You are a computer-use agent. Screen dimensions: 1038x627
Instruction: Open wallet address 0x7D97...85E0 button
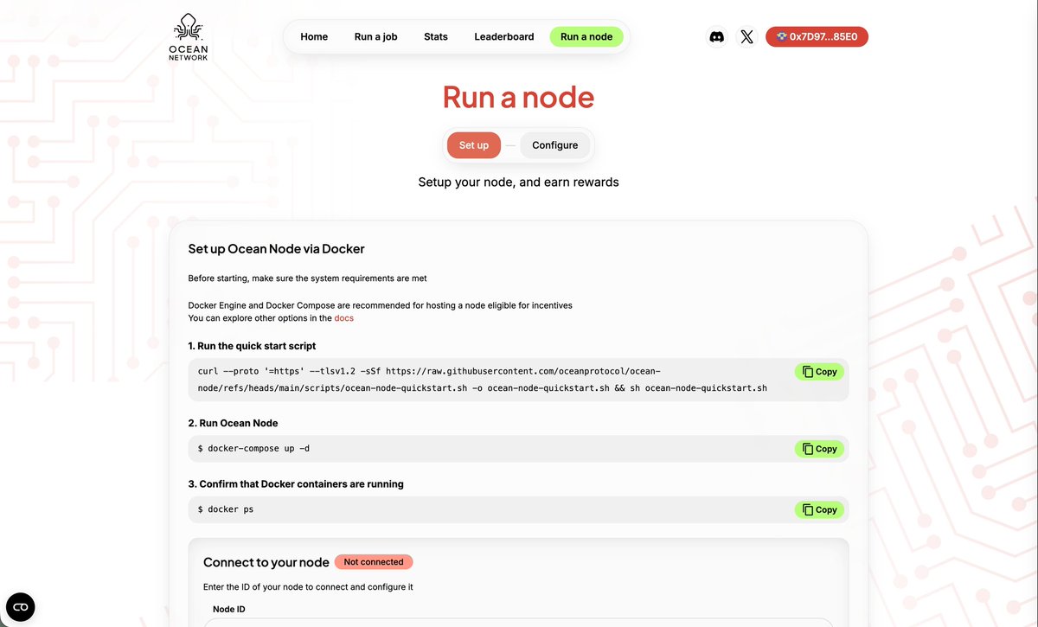point(817,37)
